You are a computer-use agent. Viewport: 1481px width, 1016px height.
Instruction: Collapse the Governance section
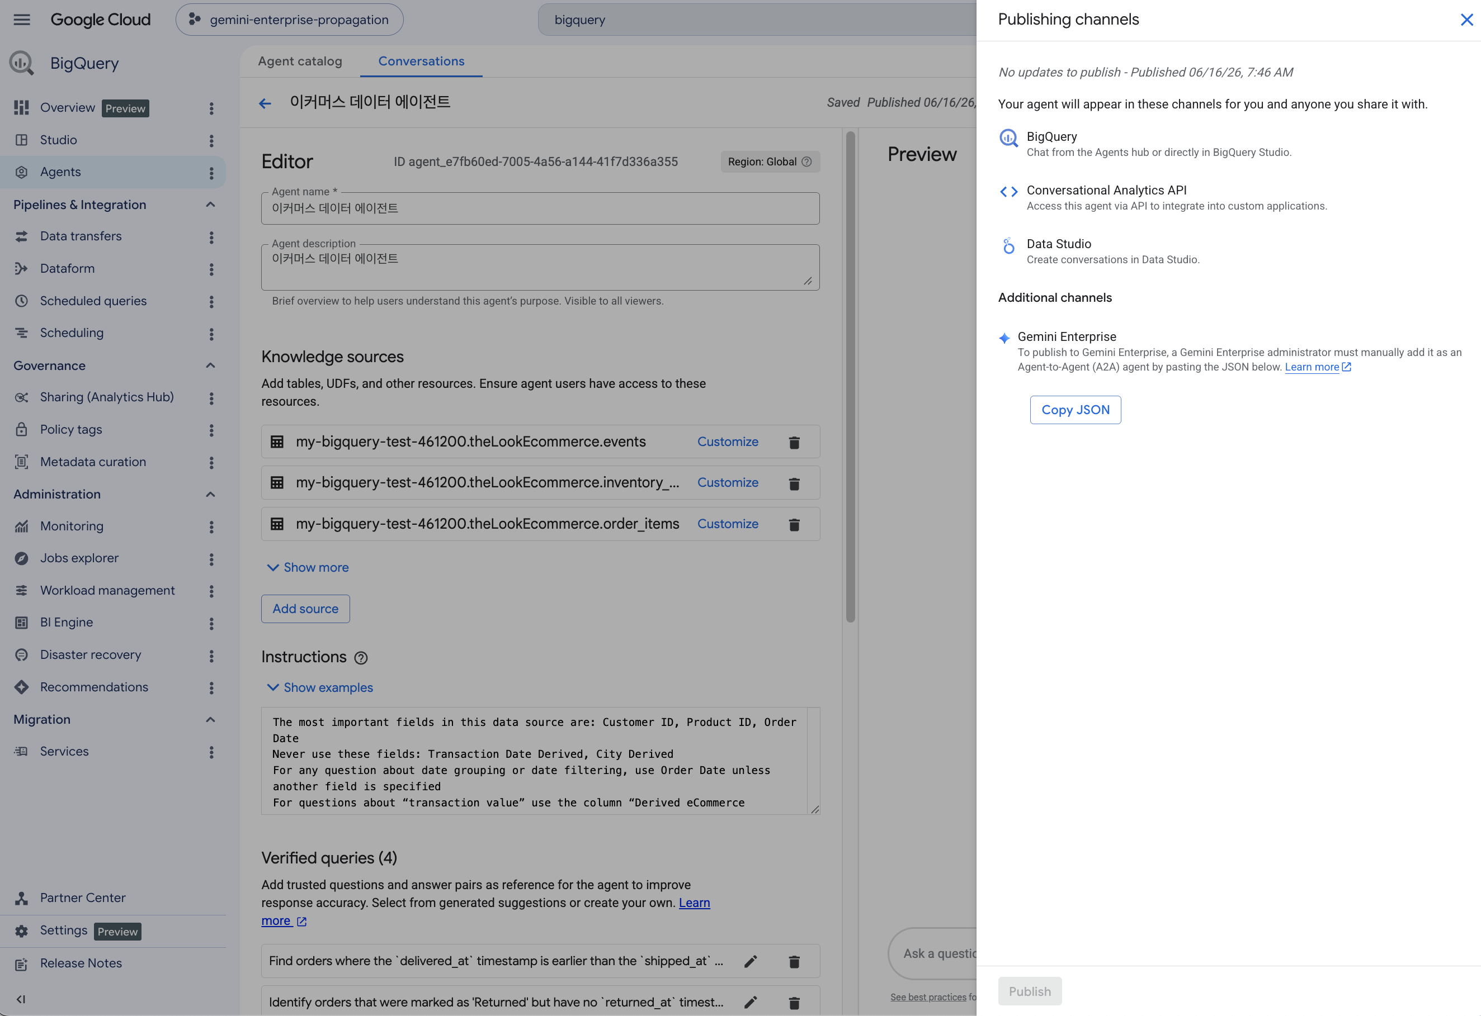coord(210,365)
